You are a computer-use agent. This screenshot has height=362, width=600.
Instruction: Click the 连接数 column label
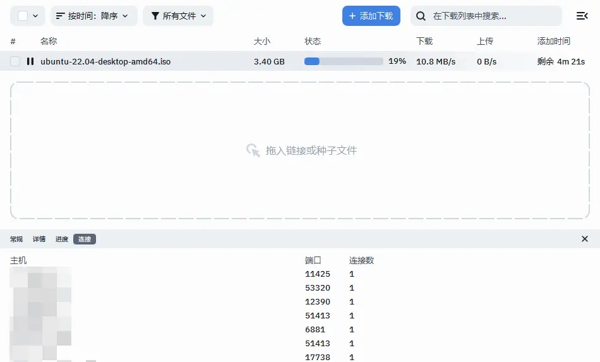coord(362,260)
